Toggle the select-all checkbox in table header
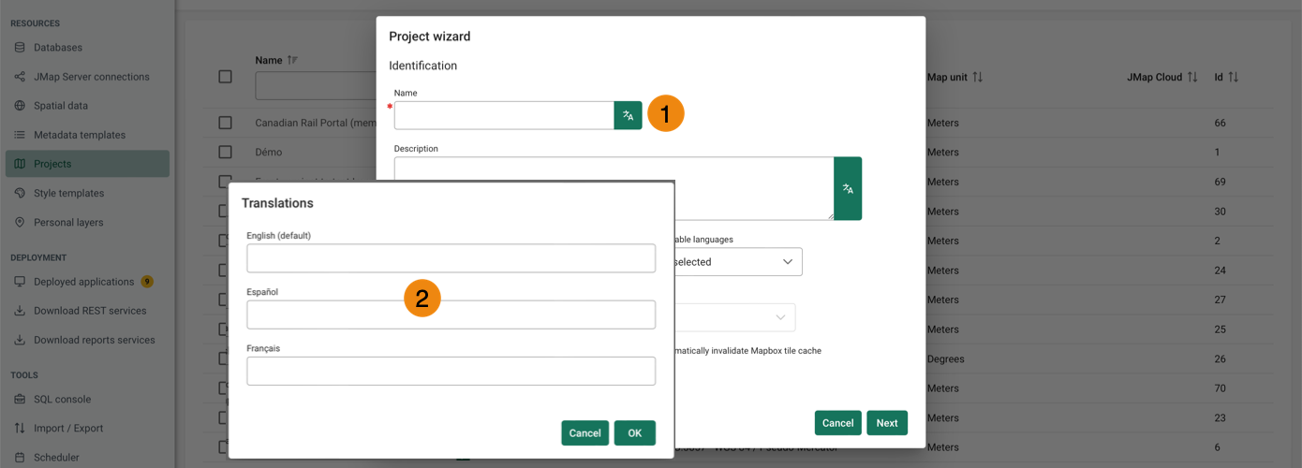The height and width of the screenshot is (468, 1302). coord(225,77)
